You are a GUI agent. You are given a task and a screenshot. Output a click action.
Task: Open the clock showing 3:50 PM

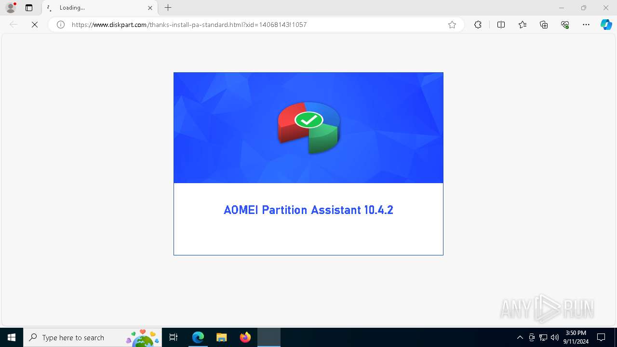click(576, 337)
